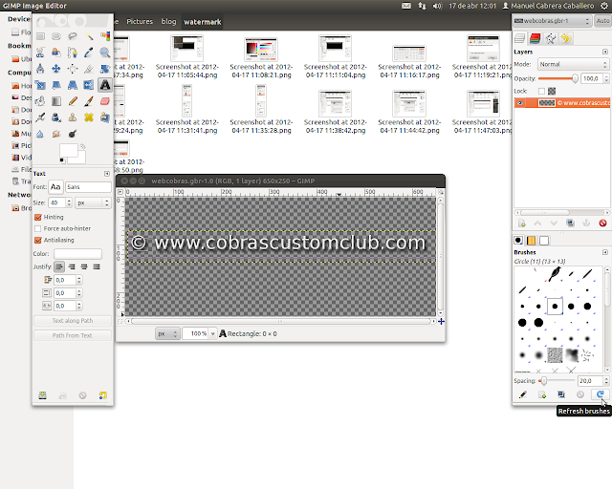Select the Dodge/Burn tool
Image resolution: width=612 pixels, height=489 pixels.
(73, 134)
